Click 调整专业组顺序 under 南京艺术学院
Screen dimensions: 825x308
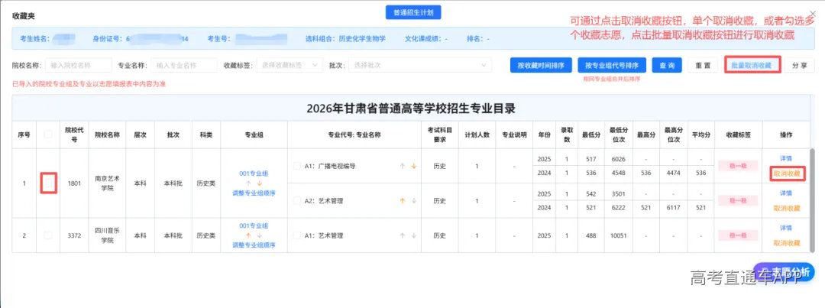pyautogui.click(x=254, y=193)
